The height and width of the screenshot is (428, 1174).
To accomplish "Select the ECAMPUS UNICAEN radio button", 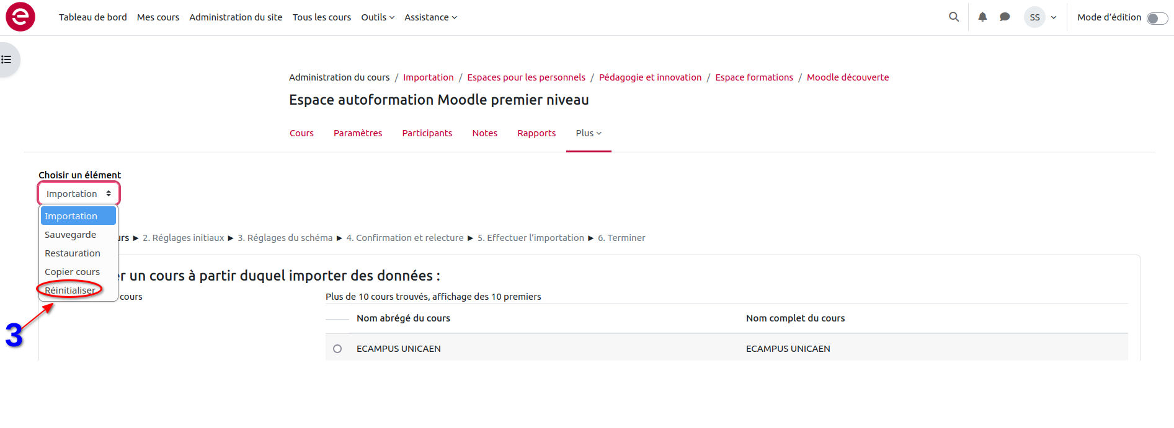I will pyautogui.click(x=337, y=349).
